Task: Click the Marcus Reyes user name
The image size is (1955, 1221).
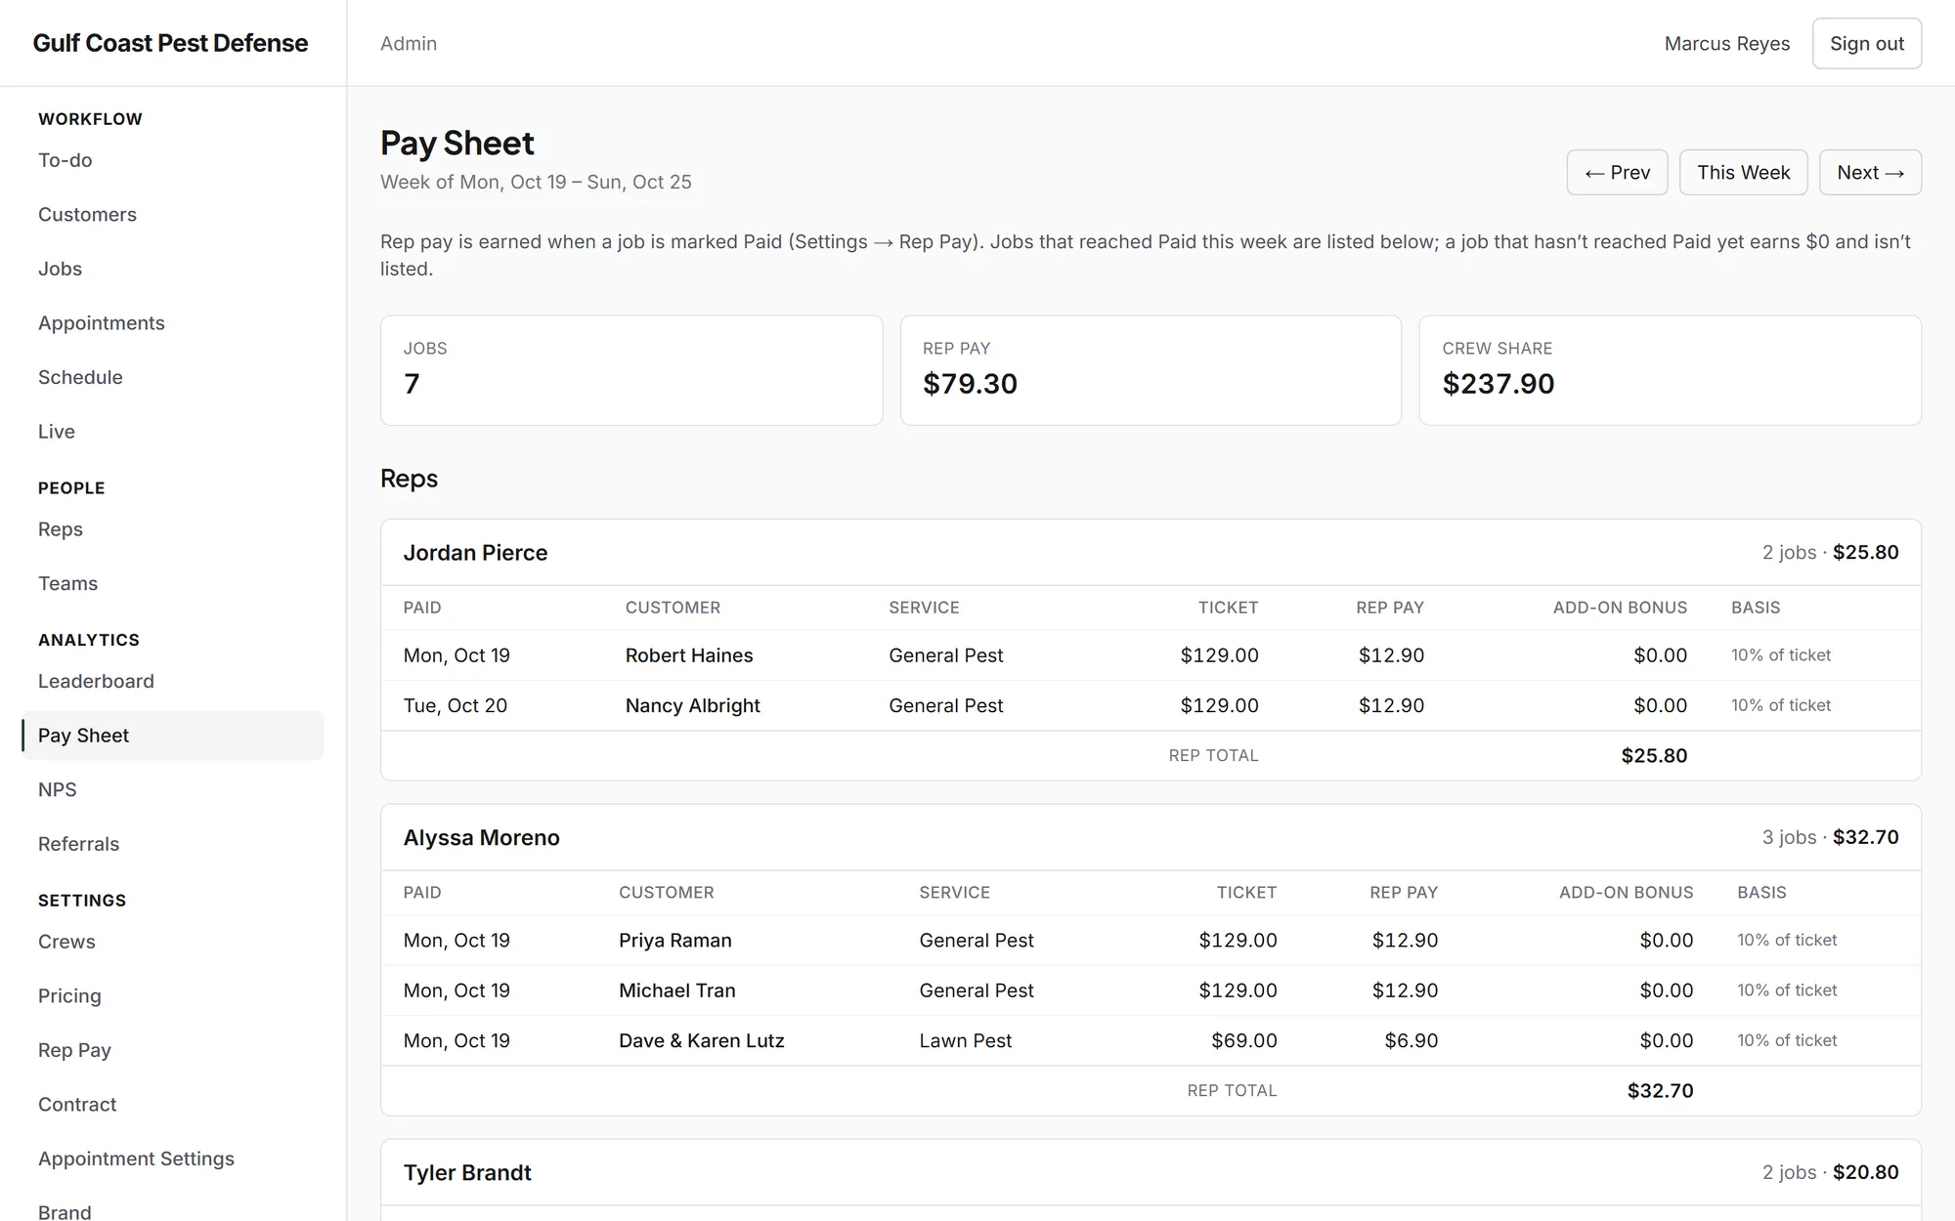Action: (x=1726, y=44)
